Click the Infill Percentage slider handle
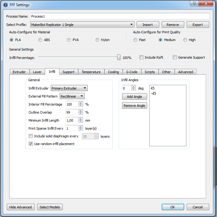The width and height of the screenshot is (217, 217). coord(119,57)
